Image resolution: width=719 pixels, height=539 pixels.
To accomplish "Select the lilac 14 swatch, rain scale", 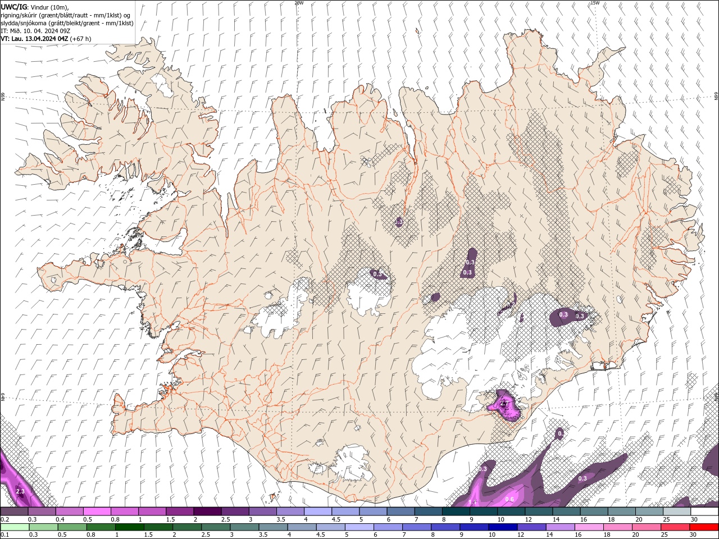I will 560,527.
